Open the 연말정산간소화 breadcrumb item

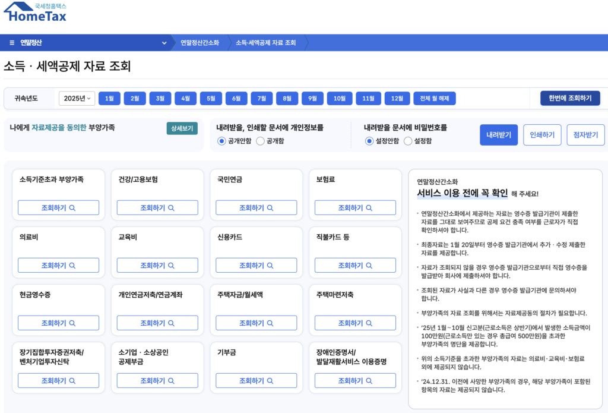tap(199, 43)
